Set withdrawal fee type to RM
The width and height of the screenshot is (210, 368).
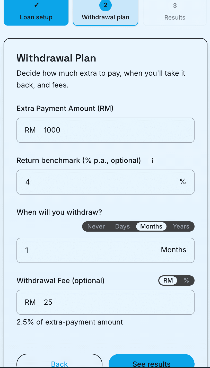(168, 281)
